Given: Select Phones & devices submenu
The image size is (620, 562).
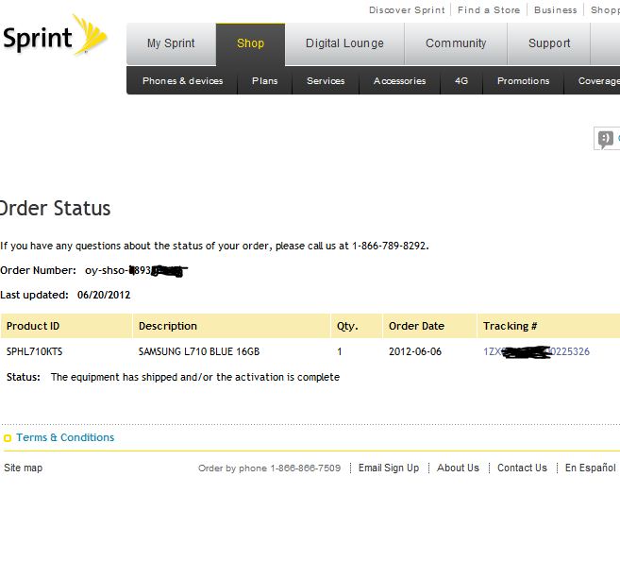Looking at the screenshot, I should point(183,81).
